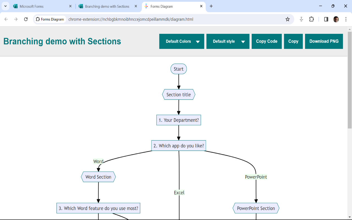The width and height of the screenshot is (352, 220).
Task: Go forward with the forward arrow
Action: [16, 19]
